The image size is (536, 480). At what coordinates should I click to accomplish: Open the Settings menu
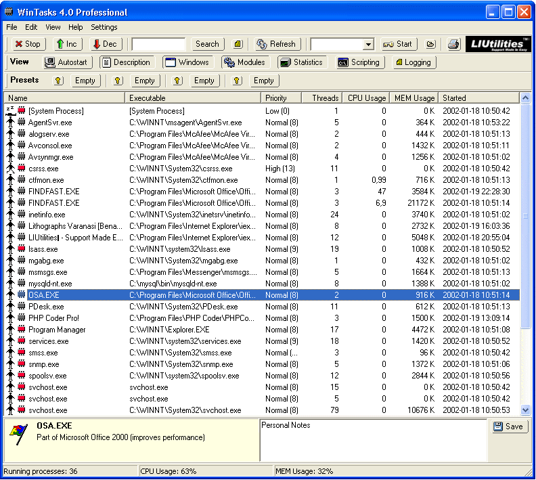point(104,27)
